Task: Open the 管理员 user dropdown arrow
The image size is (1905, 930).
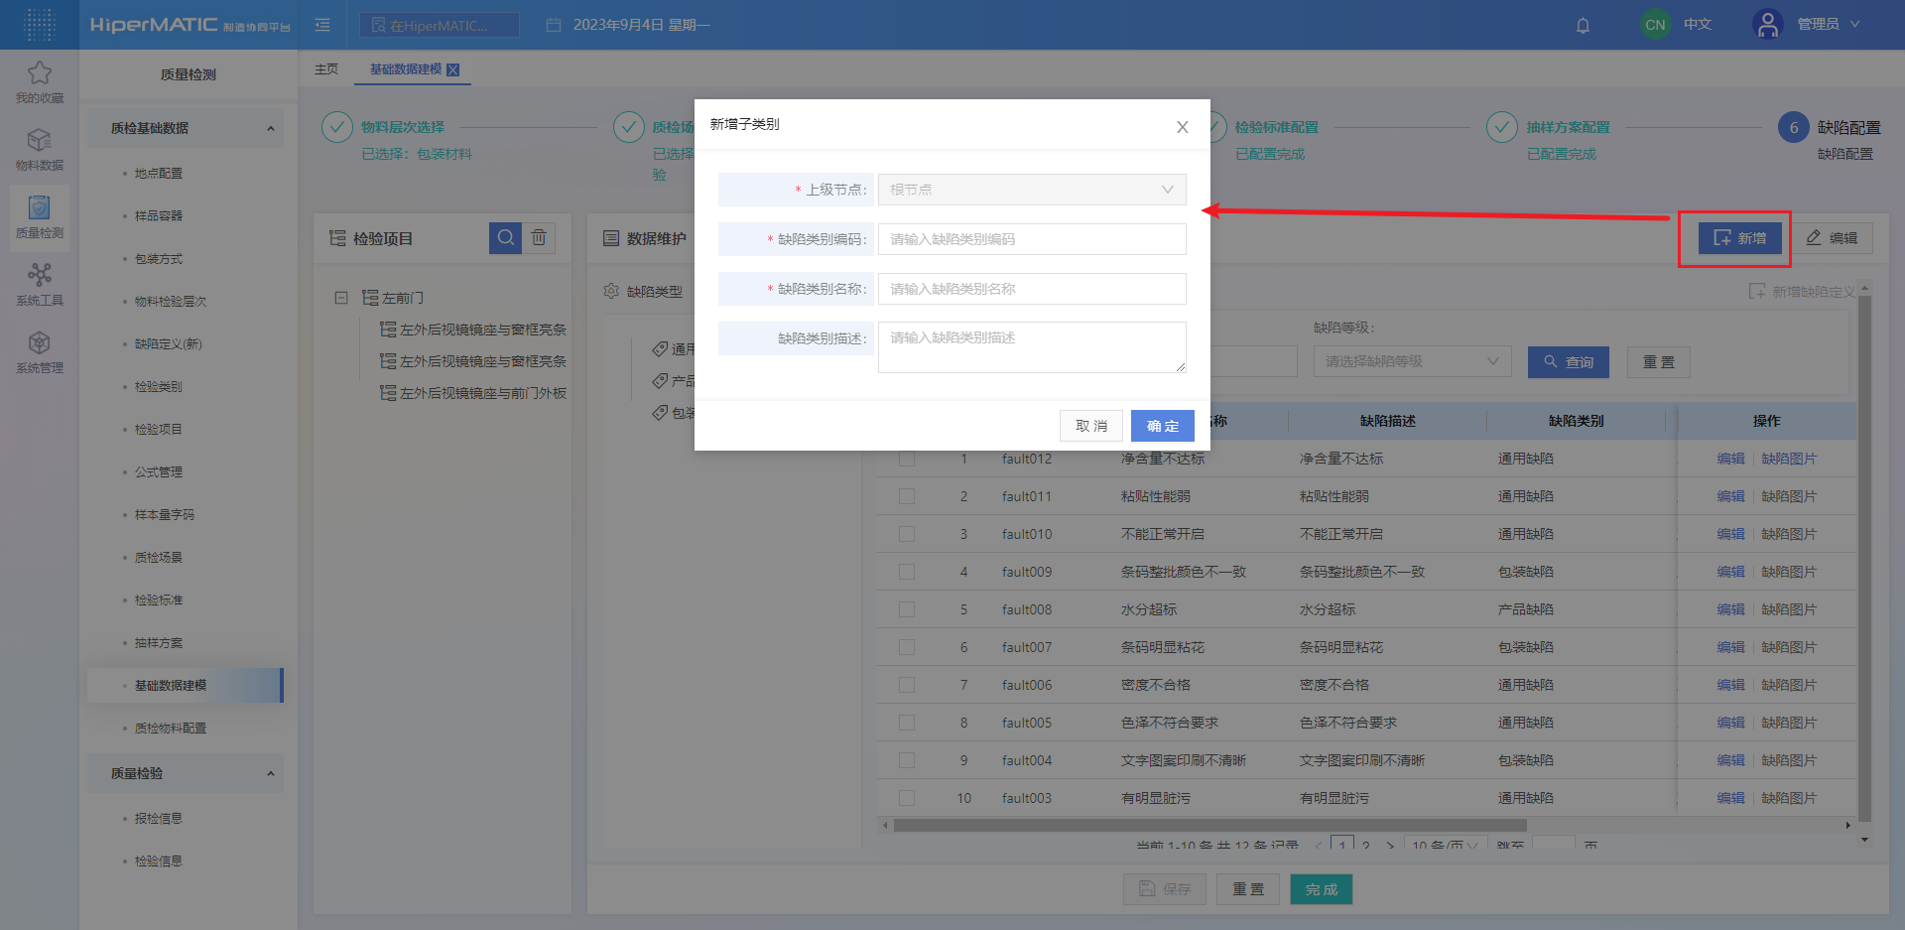Action: click(1854, 24)
